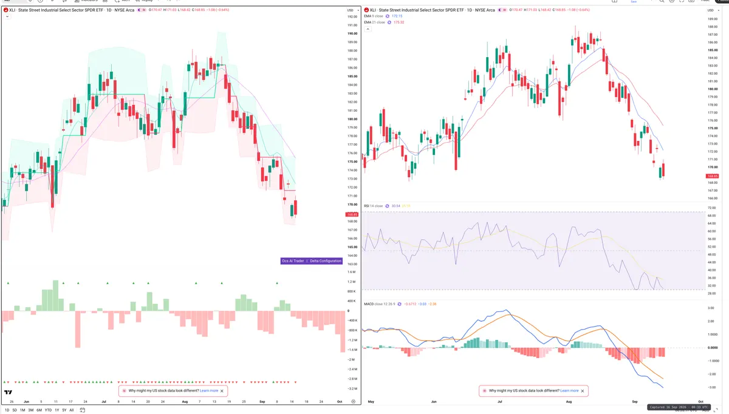Select the 5D time range
Screen dimensions: 729x414
pos(15,410)
